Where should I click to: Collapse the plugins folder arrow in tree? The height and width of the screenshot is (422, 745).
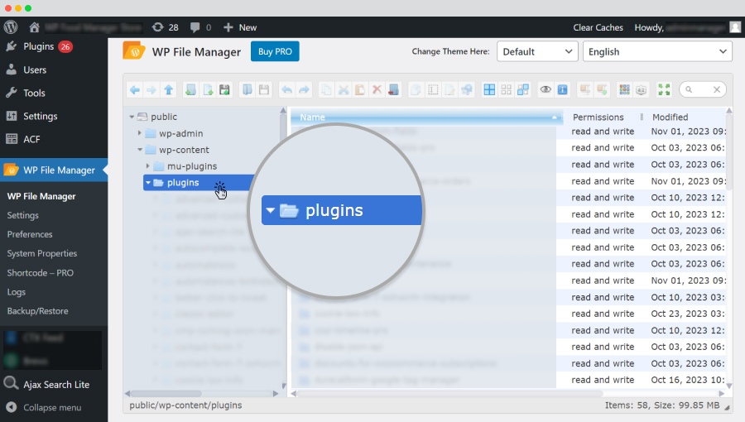[148, 183]
